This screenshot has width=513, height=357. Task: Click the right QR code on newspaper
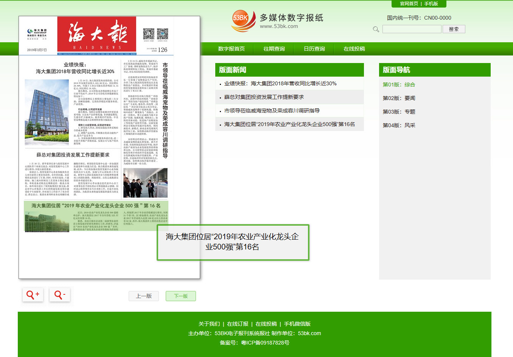162,34
